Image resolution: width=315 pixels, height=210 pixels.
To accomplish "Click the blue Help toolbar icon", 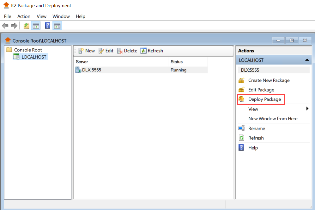I will 47,26.
